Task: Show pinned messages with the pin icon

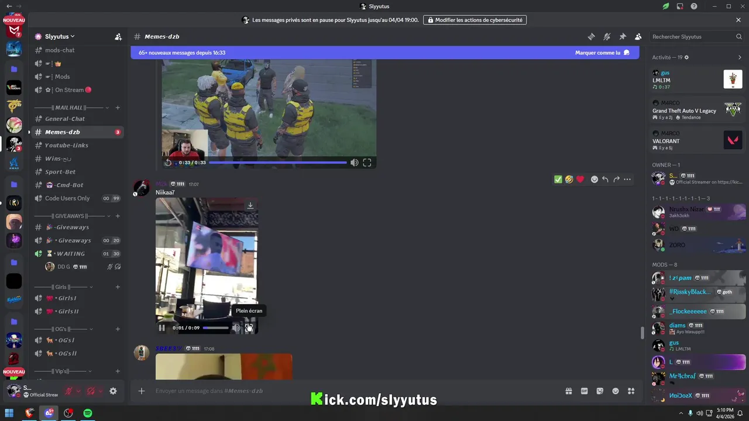Action: point(623,36)
